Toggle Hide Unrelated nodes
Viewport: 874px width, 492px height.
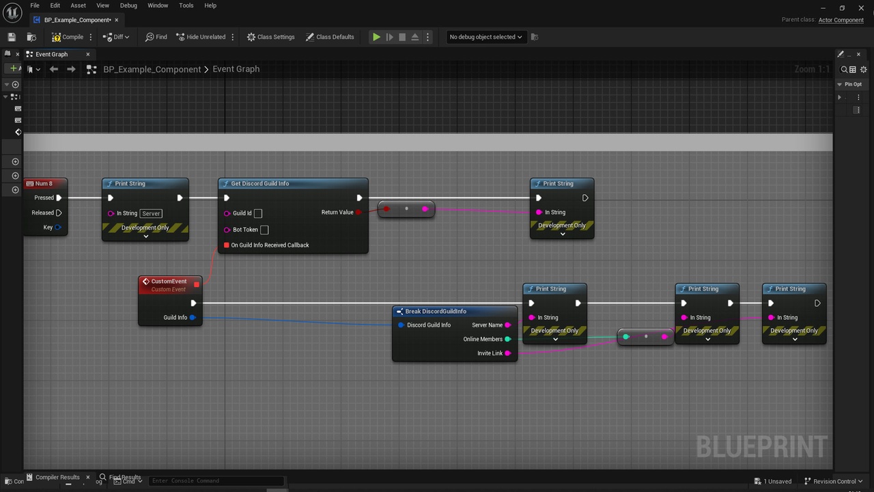(201, 37)
